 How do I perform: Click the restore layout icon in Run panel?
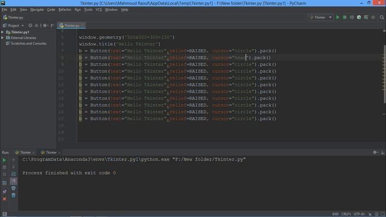[x=4, y=183]
